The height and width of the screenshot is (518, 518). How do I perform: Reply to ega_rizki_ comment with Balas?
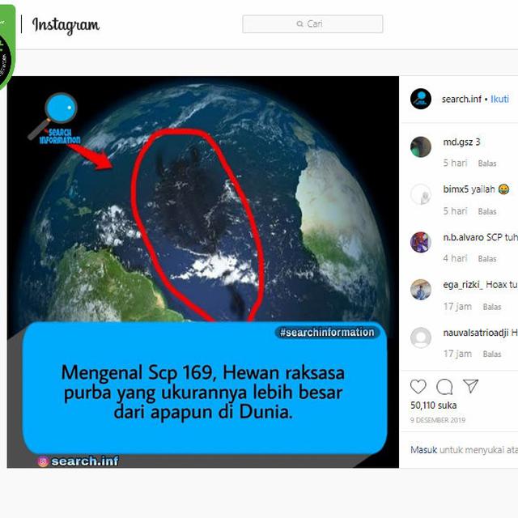pos(492,307)
